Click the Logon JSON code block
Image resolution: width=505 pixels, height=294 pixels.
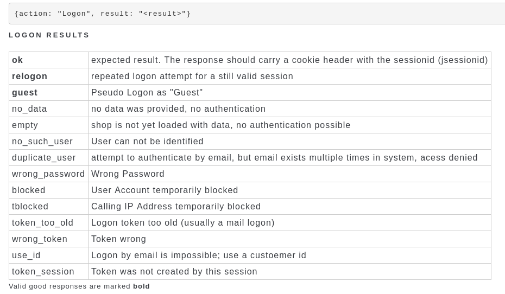[257, 14]
